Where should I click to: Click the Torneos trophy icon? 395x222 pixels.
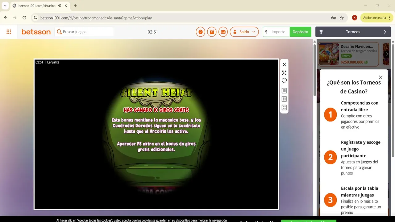[x=321, y=32]
